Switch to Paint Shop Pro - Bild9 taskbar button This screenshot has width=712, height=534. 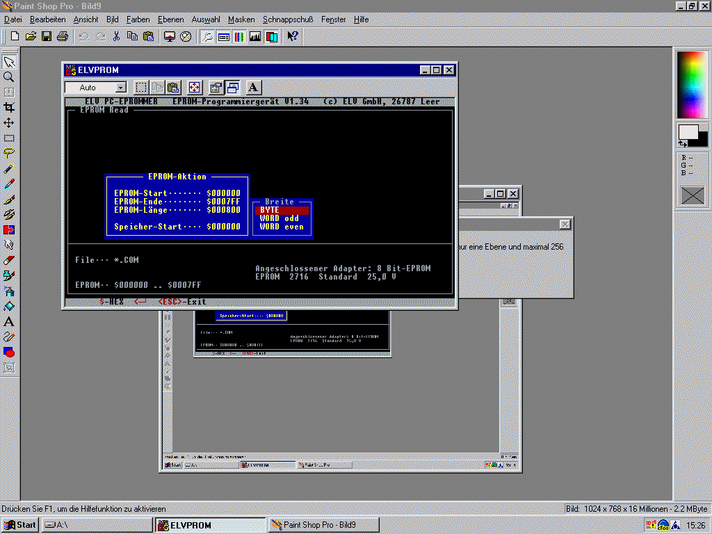tap(324, 525)
